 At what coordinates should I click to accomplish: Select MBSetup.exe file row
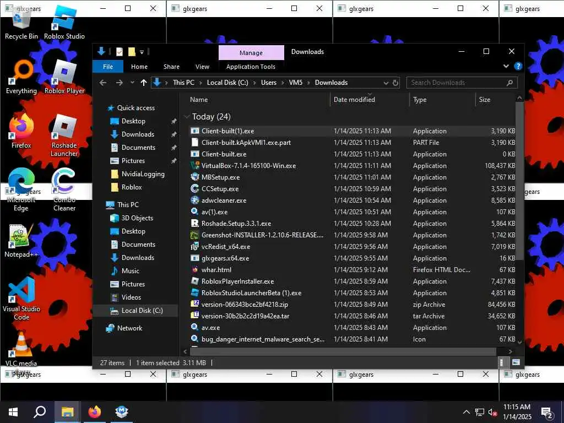pyautogui.click(x=352, y=177)
